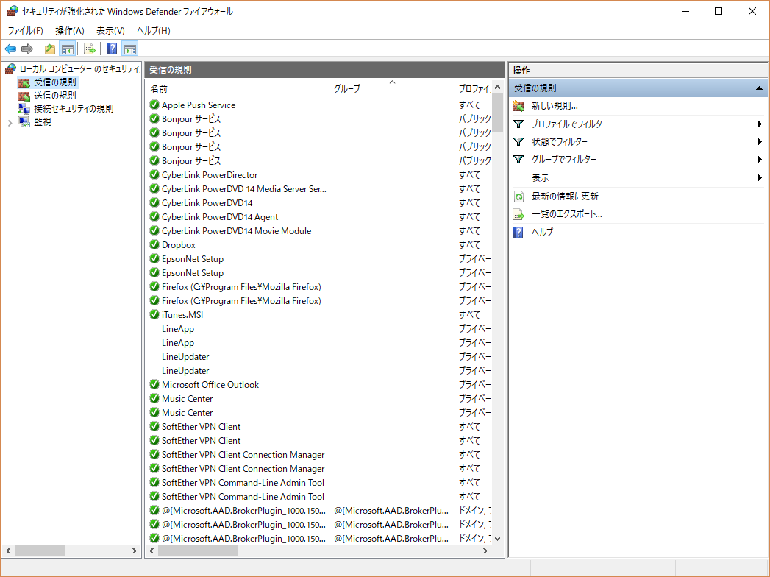Click the refresh icon beside 最新の情報に更新
This screenshot has width=770, height=577.
click(x=518, y=196)
